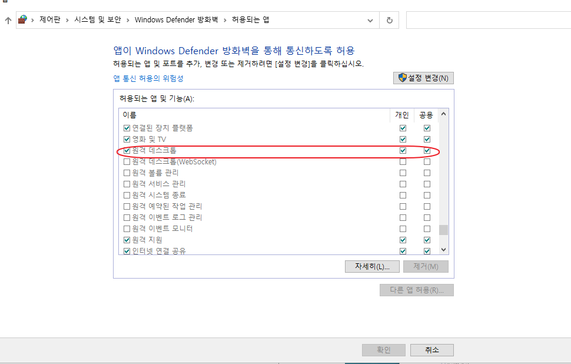This screenshot has width=571, height=364.
Task: Toggle the 원격 지원 name checkbox
Action: click(x=127, y=240)
